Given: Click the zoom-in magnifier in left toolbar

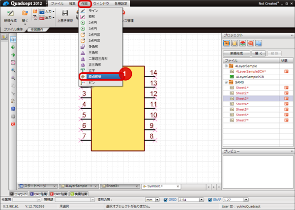Looking at the screenshot, I should pyautogui.click(x=13, y=70).
